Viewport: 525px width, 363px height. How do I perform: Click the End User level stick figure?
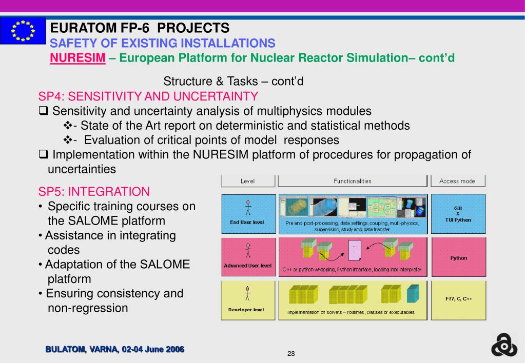248,208
